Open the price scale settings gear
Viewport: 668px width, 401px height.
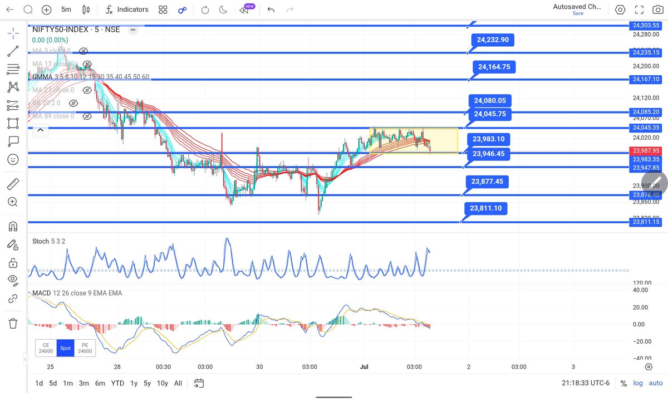[649, 366]
